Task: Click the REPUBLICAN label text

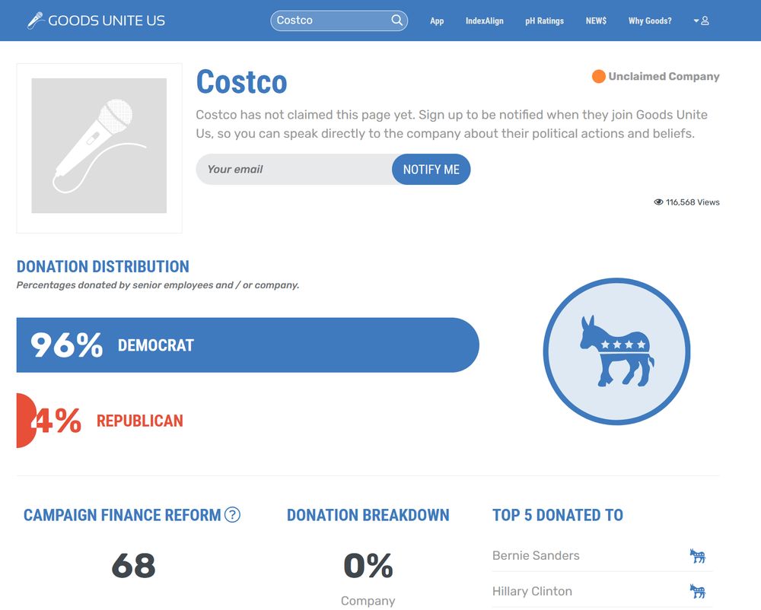Action: tap(140, 421)
